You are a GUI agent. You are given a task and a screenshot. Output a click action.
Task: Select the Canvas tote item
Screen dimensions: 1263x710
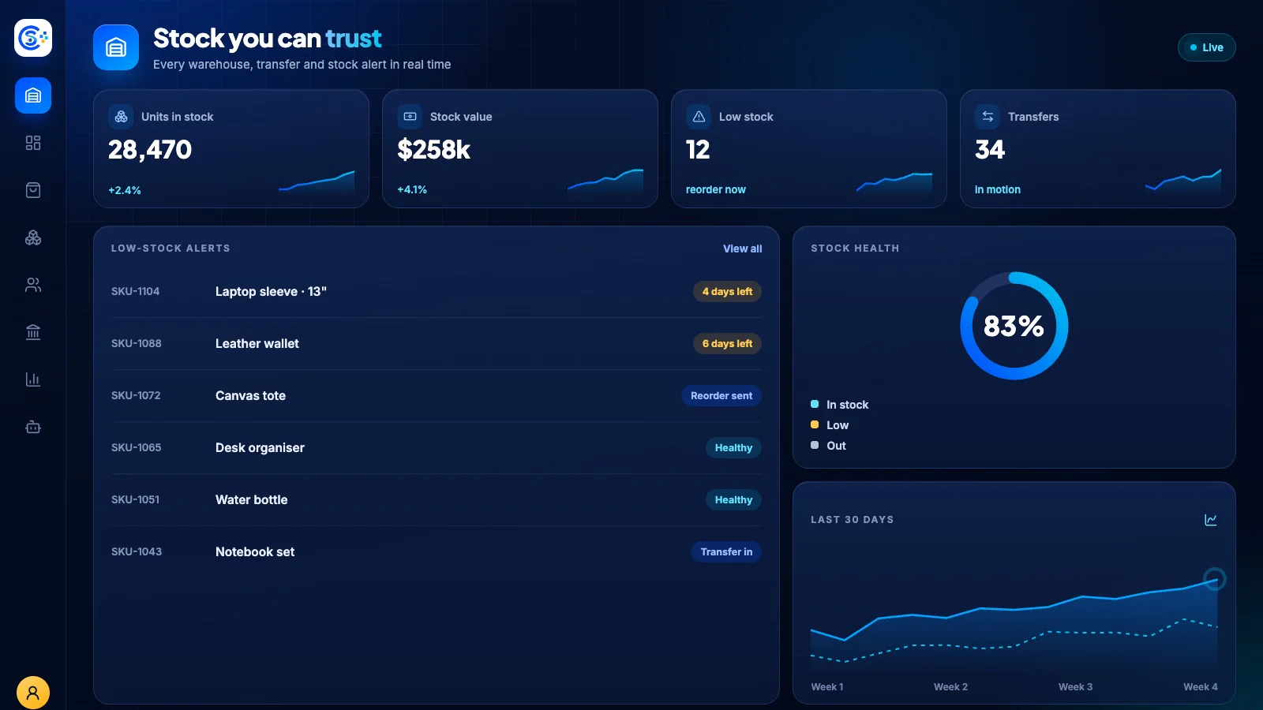tap(250, 396)
